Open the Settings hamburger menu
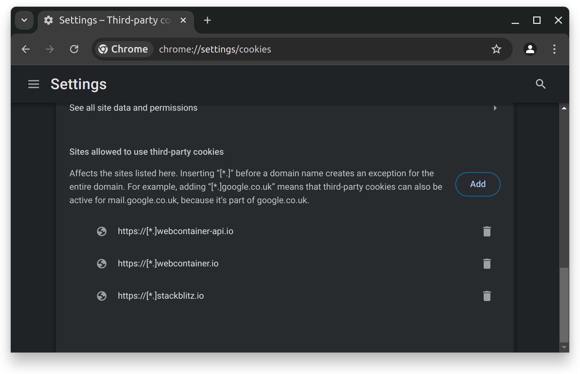The height and width of the screenshot is (374, 580). [x=34, y=84]
